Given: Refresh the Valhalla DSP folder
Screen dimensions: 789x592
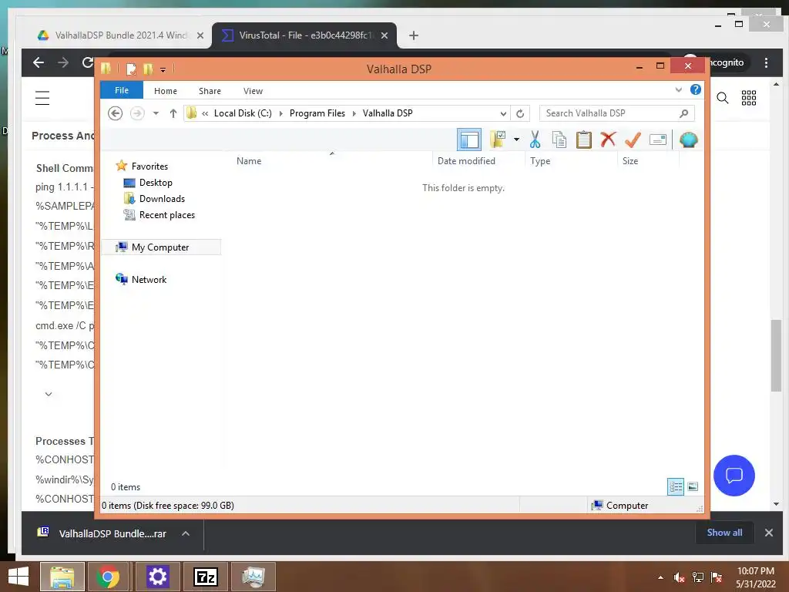Looking at the screenshot, I should 520,114.
